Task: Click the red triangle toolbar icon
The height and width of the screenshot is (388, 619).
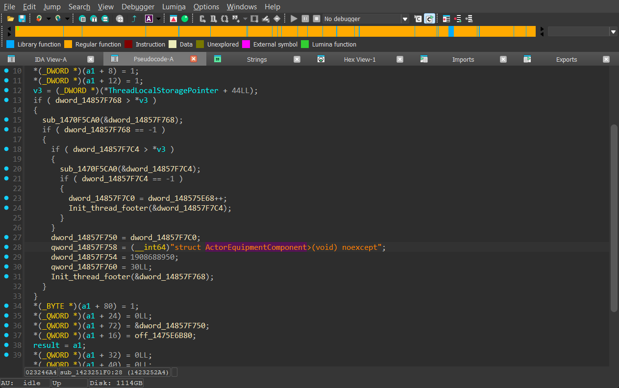Action: 173,19
